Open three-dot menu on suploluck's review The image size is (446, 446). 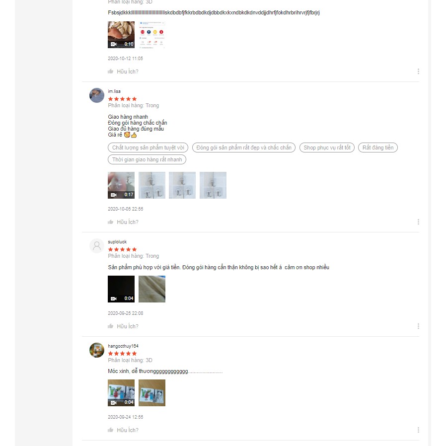(x=418, y=326)
